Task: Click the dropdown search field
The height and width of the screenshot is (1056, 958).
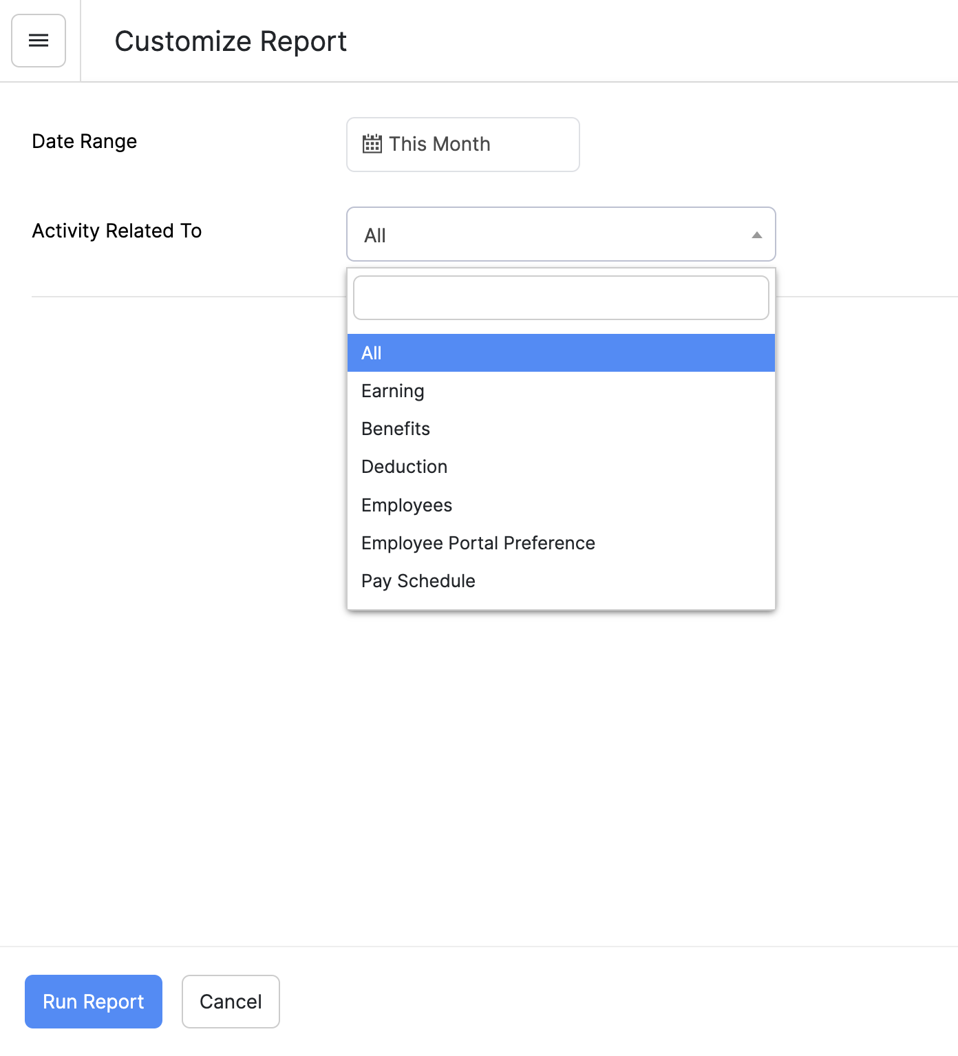Action: [x=560, y=298]
